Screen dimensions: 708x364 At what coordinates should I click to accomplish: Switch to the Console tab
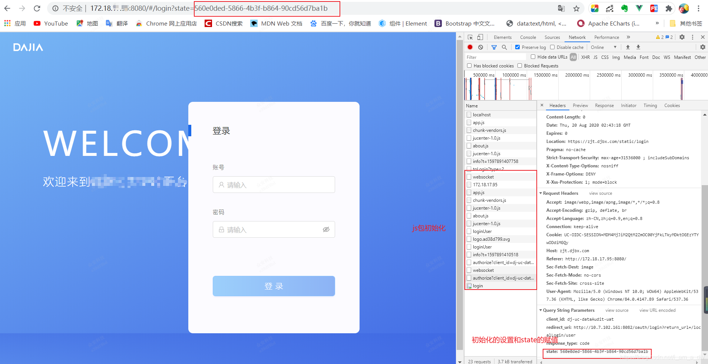pos(528,37)
